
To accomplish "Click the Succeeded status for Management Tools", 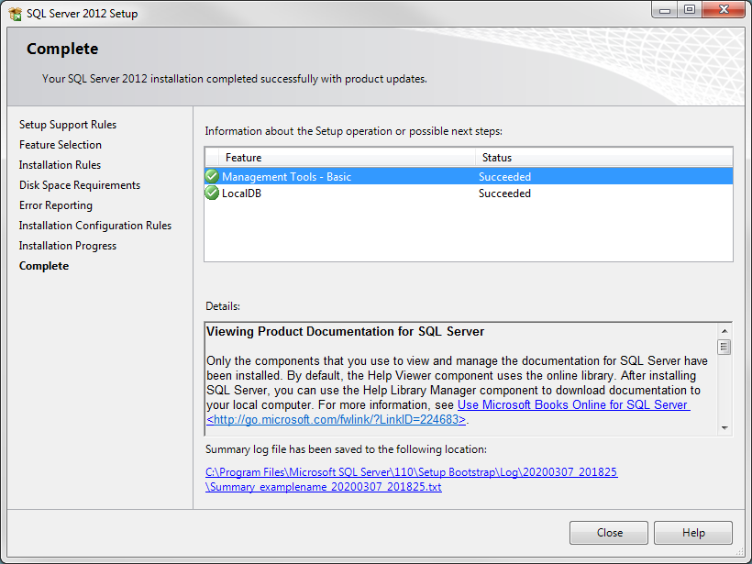I will pos(504,176).
